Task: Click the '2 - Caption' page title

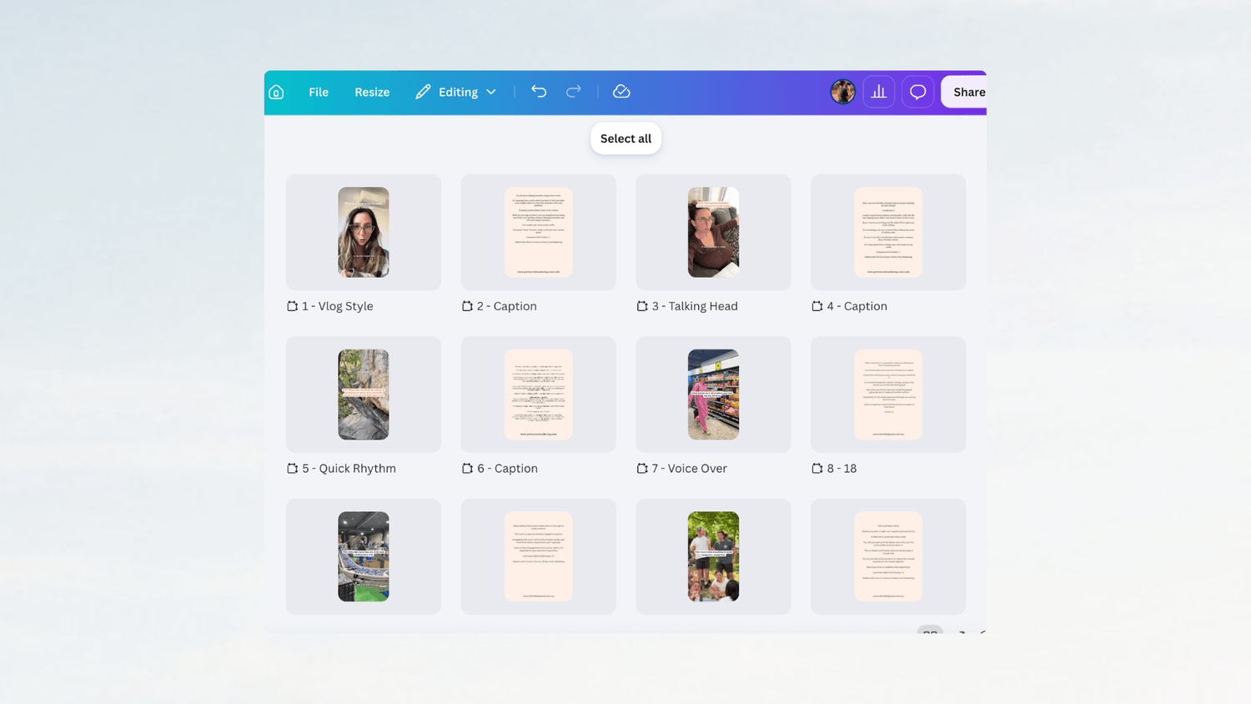Action: 507,306
